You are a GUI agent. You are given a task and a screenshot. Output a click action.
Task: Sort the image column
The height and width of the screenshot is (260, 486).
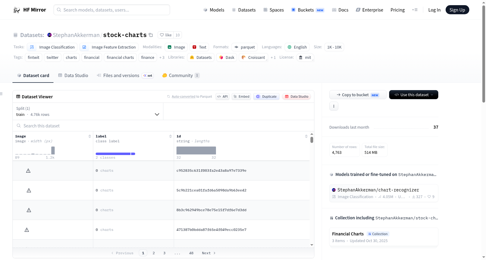[x=90, y=136]
